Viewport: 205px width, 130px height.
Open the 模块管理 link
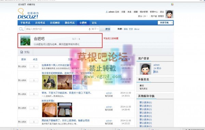(x=144, y=12)
